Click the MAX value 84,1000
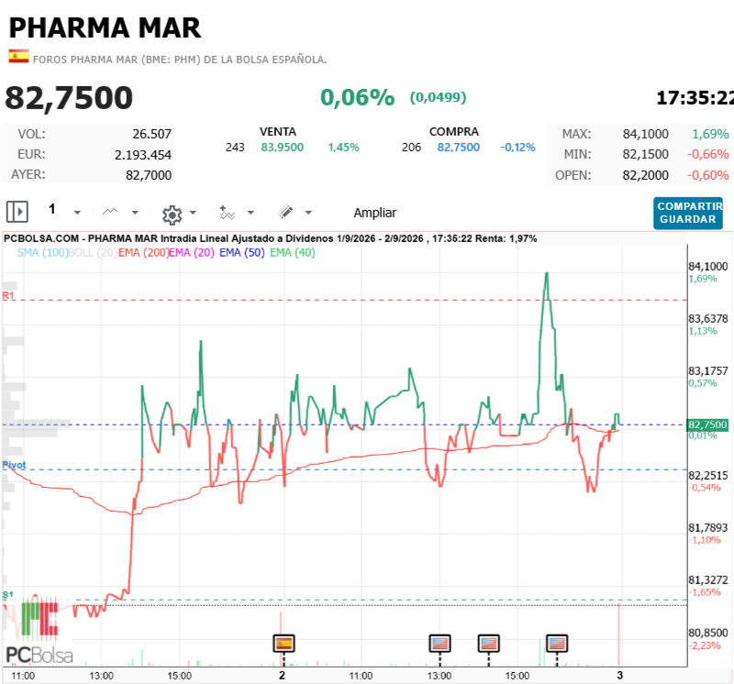Viewport: 734px width, 684px height. click(646, 134)
